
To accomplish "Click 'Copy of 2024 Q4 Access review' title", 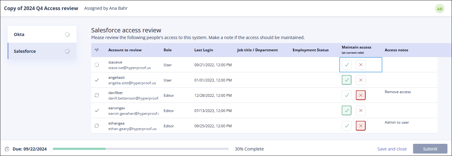I will 41,8.
